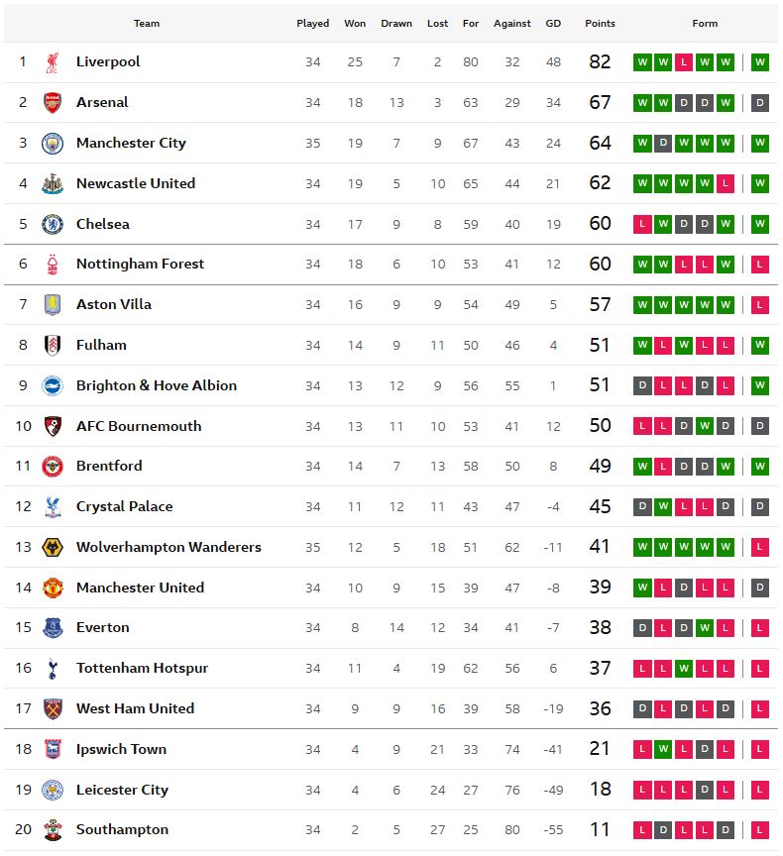
Task: Click the Liverpool club crest
Action: 53,62
